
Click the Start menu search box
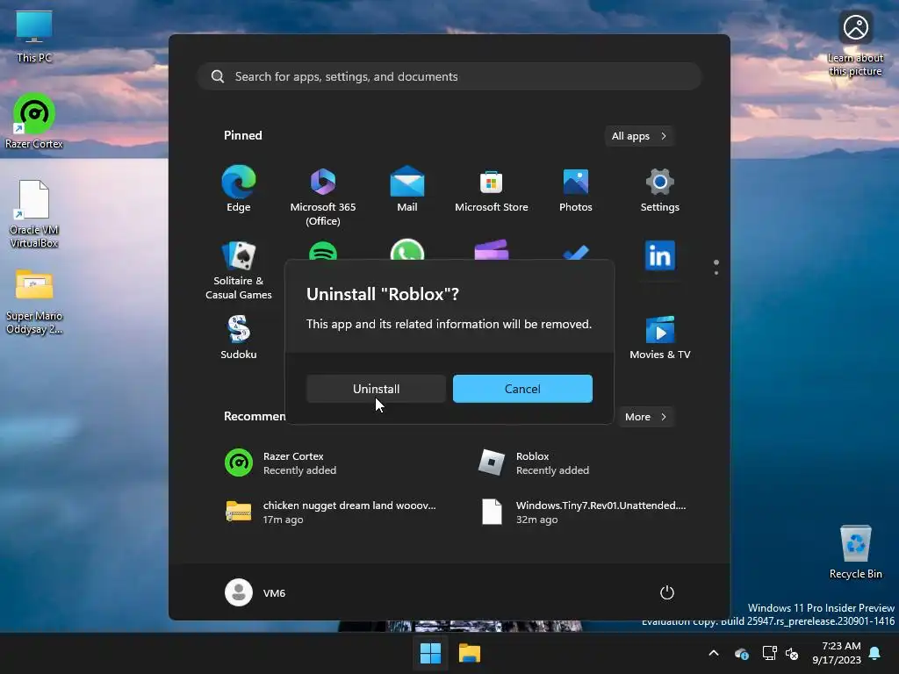point(449,76)
